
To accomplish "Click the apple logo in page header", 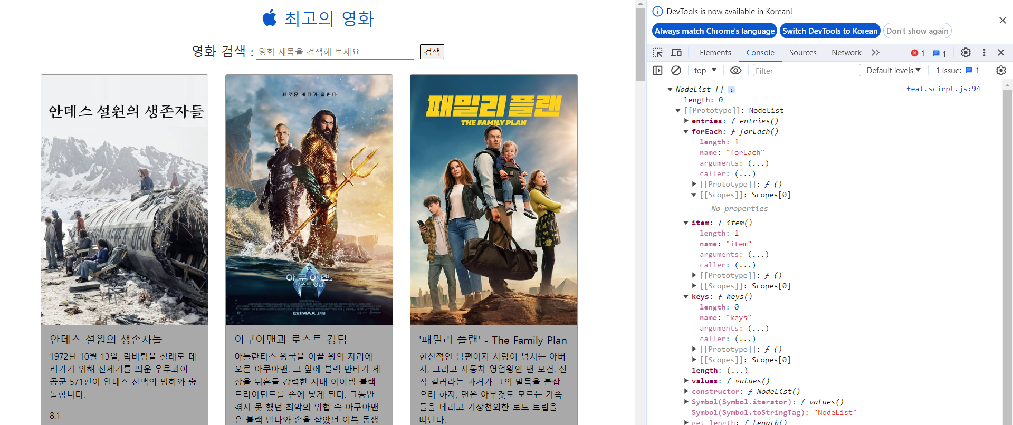I will (x=270, y=17).
